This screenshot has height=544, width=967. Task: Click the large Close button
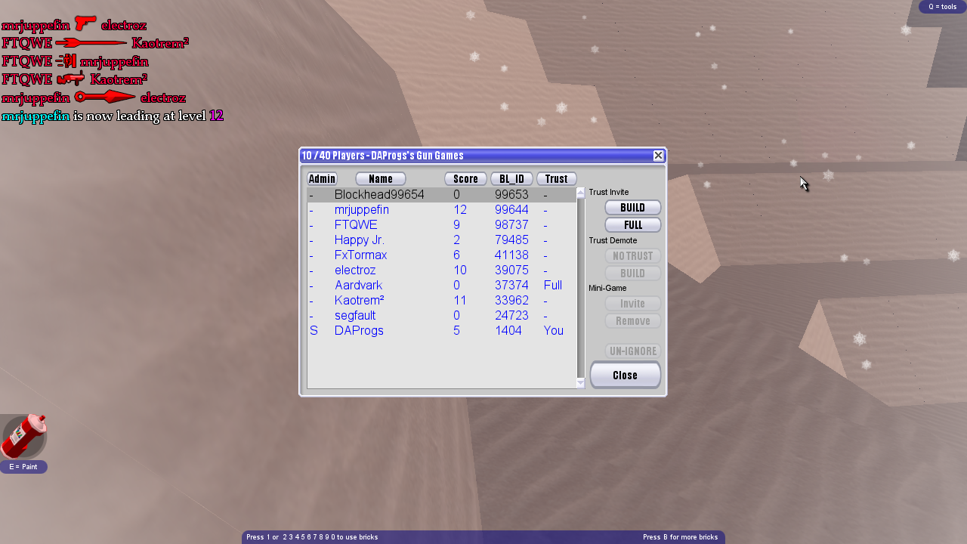626,376
